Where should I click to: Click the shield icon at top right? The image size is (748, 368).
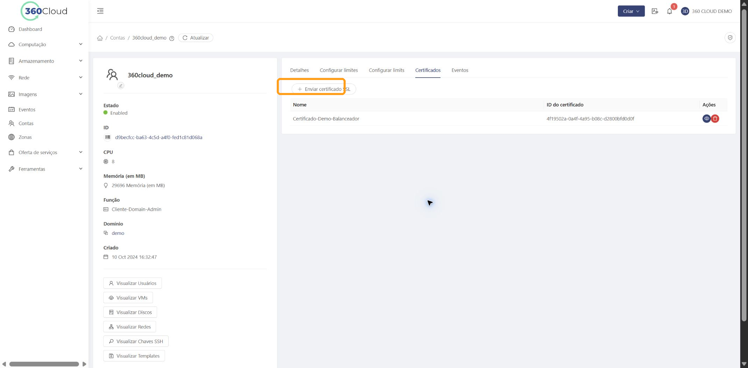coord(730,38)
